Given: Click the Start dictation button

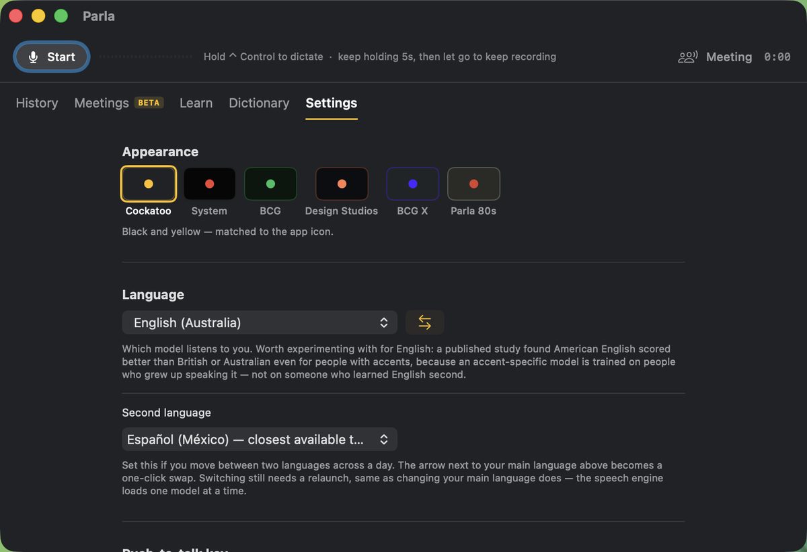Looking at the screenshot, I should (52, 57).
